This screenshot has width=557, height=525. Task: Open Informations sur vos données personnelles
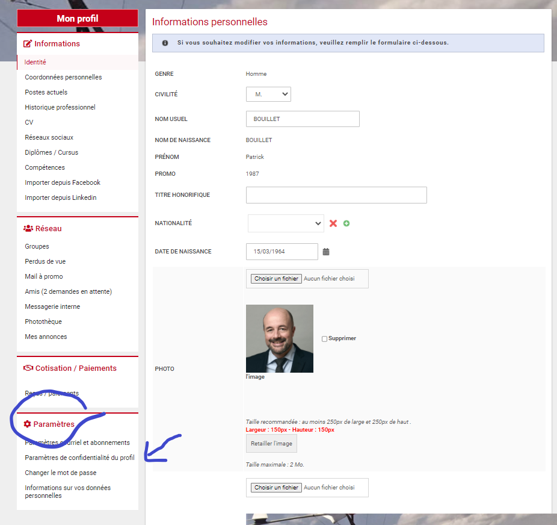[68, 492]
